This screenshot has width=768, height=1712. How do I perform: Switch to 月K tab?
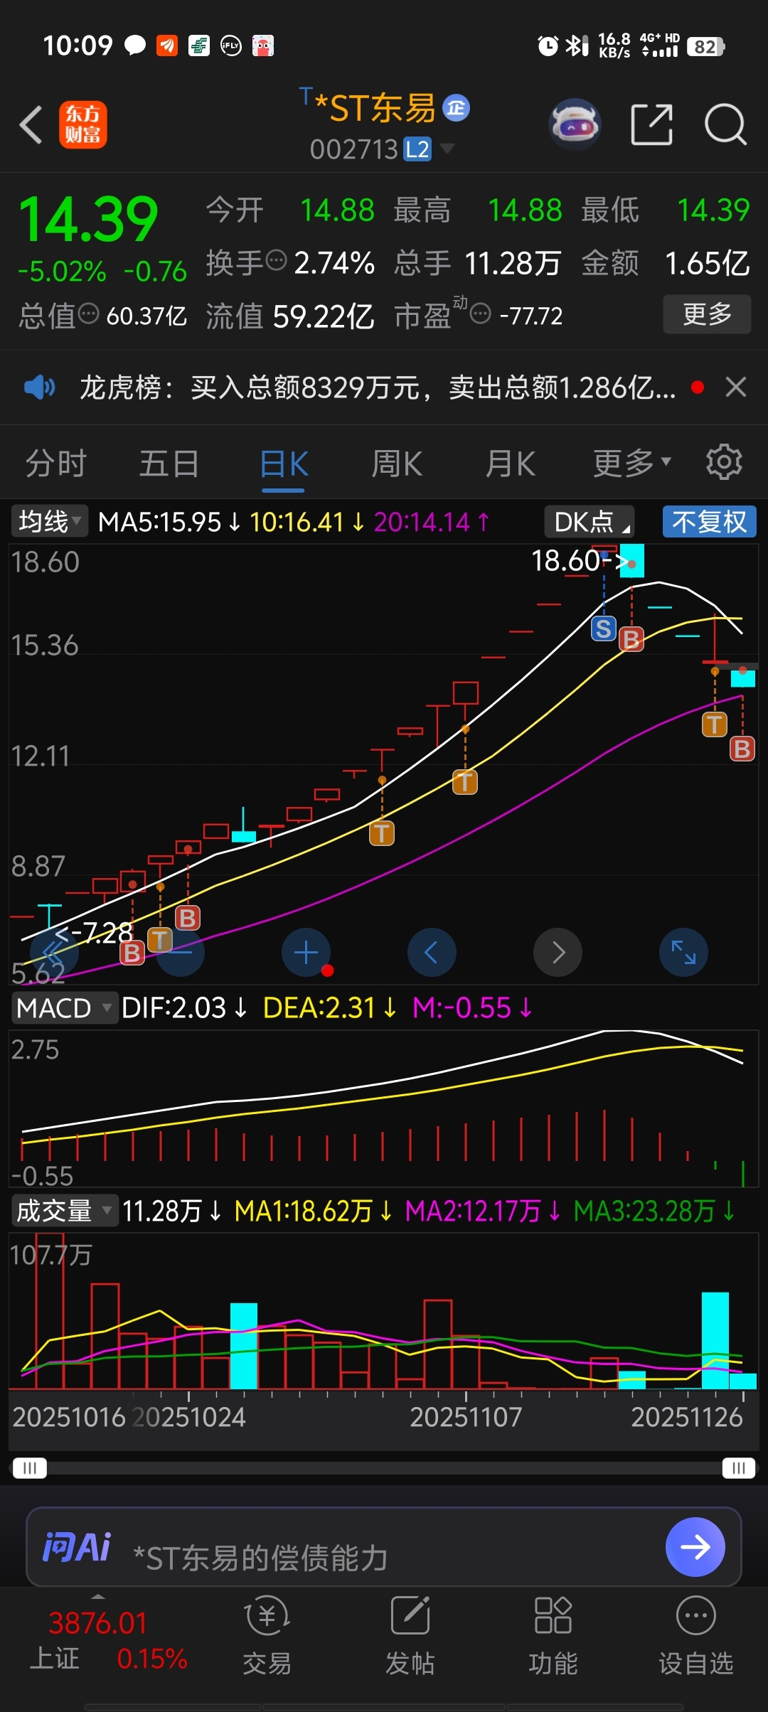(510, 464)
